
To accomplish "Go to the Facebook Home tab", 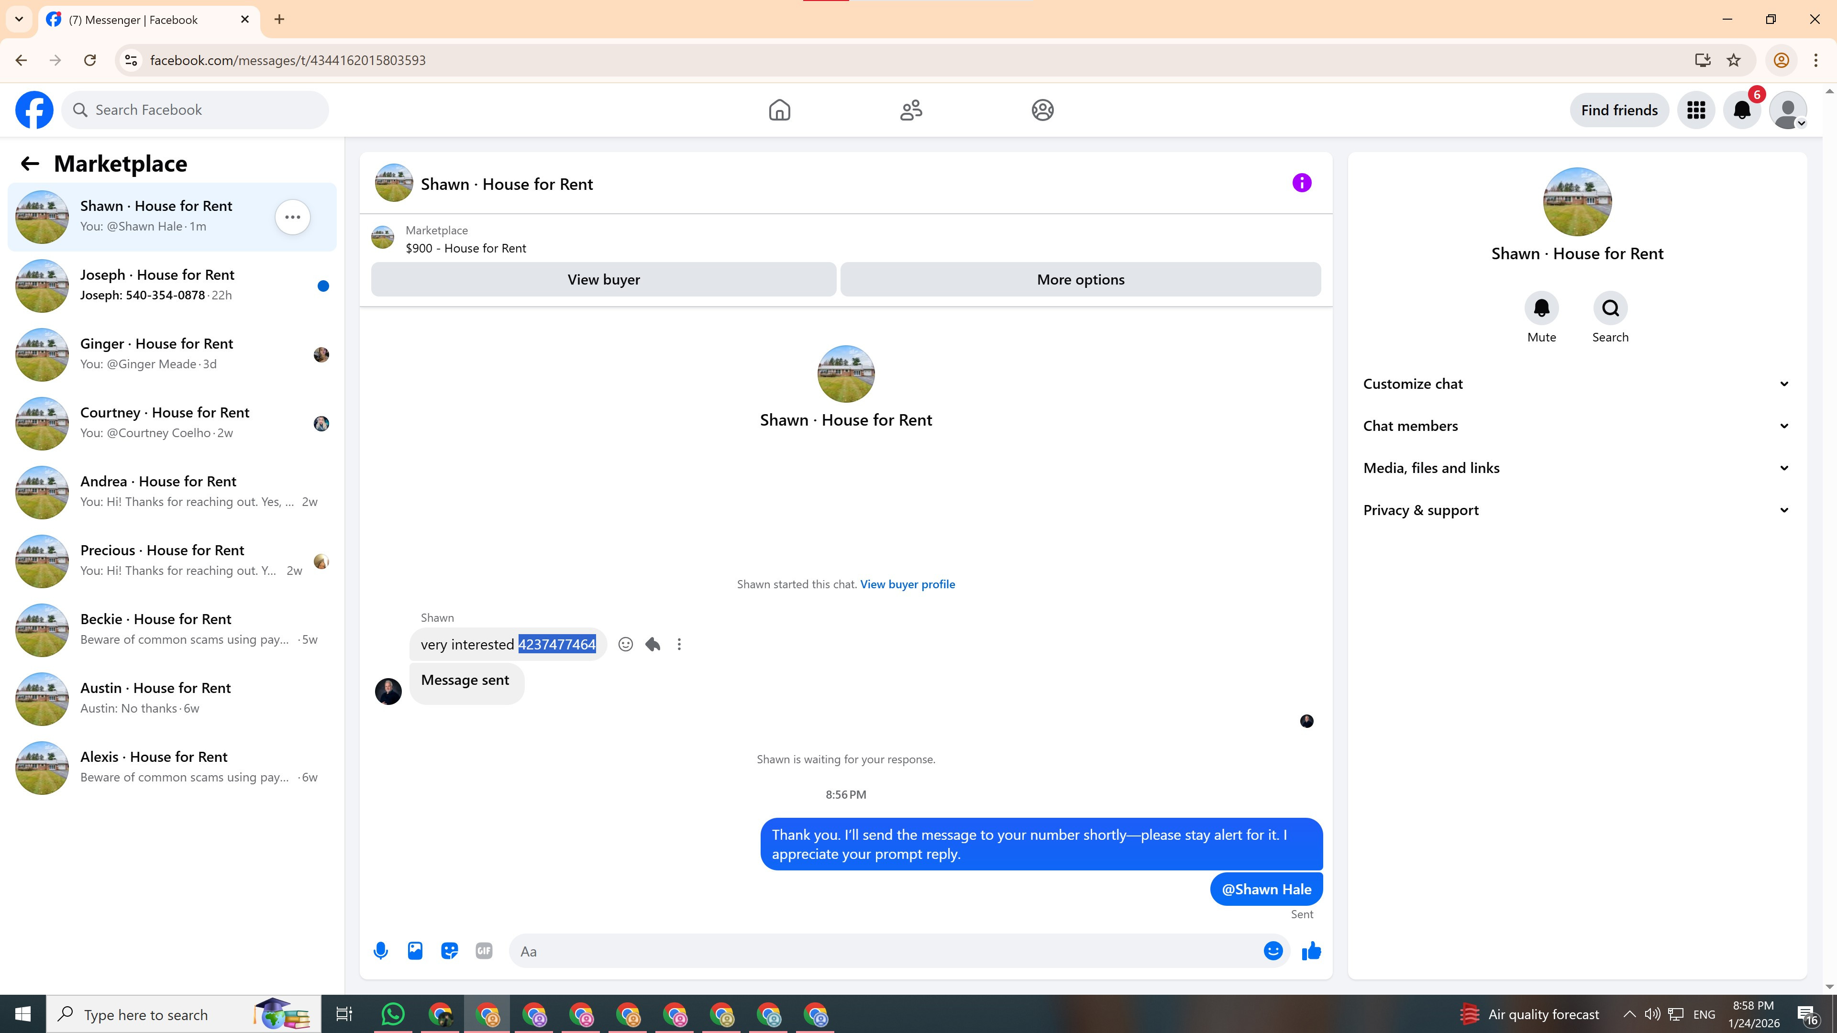I will point(779,110).
